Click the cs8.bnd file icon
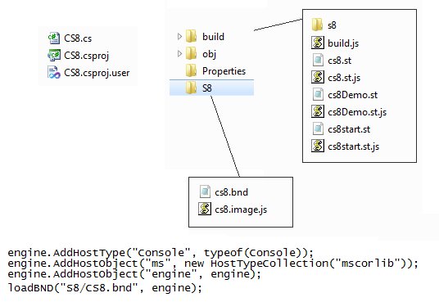Screen dimensions: 439x302 pyautogui.click(x=205, y=192)
